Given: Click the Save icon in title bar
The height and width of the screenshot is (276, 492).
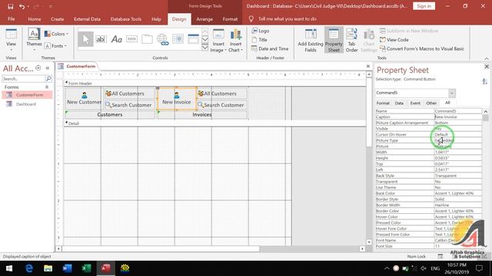Looking at the screenshot, I should coord(10,6).
